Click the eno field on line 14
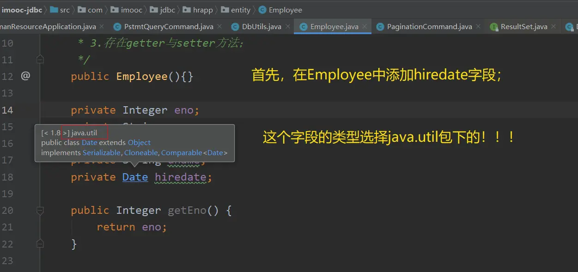Viewport: 578px width, 272px height. coord(184,110)
